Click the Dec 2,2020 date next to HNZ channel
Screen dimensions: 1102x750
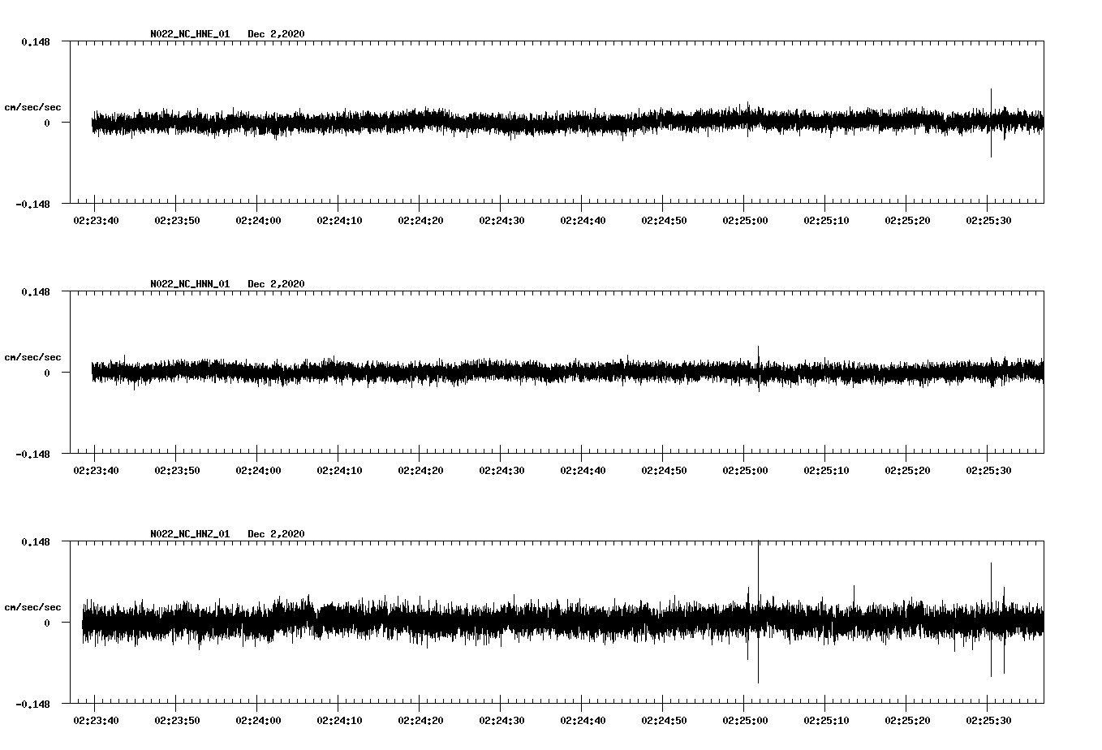(x=277, y=535)
